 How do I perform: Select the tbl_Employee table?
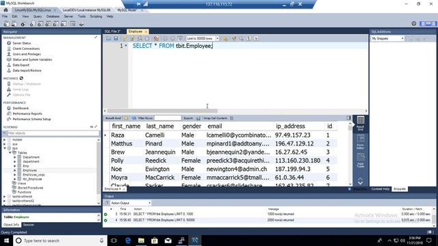pyautogui.click(x=32, y=179)
